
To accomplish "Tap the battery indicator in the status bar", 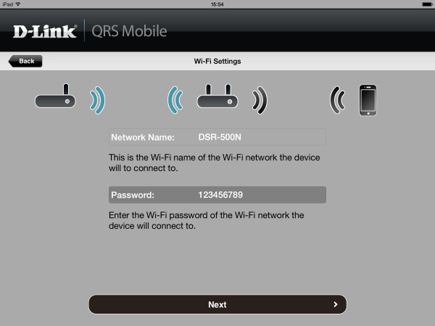I will pyautogui.click(x=427, y=4).
